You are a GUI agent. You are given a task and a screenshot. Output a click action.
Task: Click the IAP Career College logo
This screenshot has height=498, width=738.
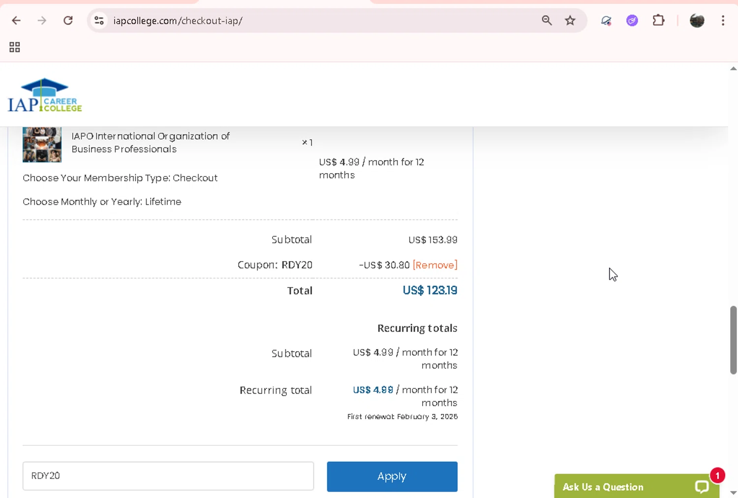(x=45, y=95)
